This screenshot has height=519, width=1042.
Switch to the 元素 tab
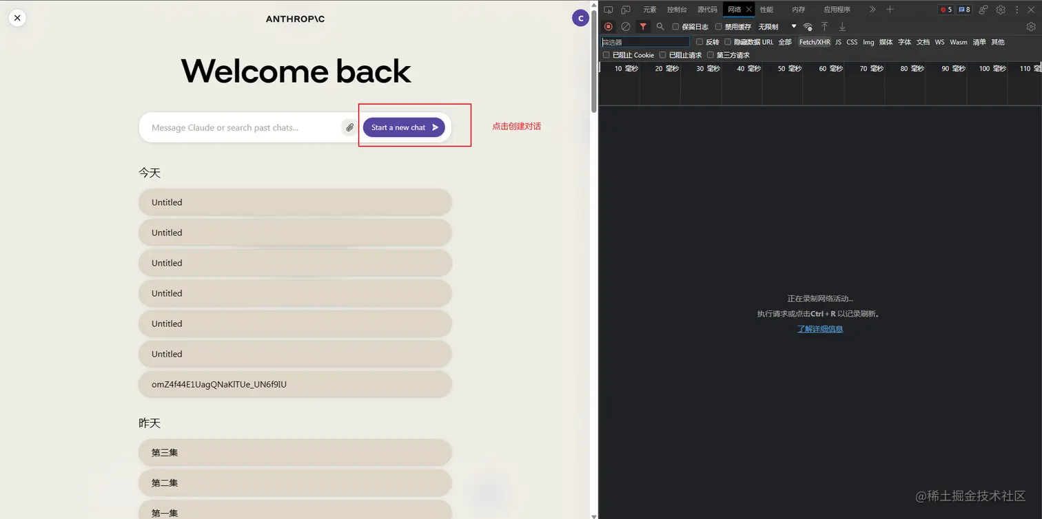(650, 10)
